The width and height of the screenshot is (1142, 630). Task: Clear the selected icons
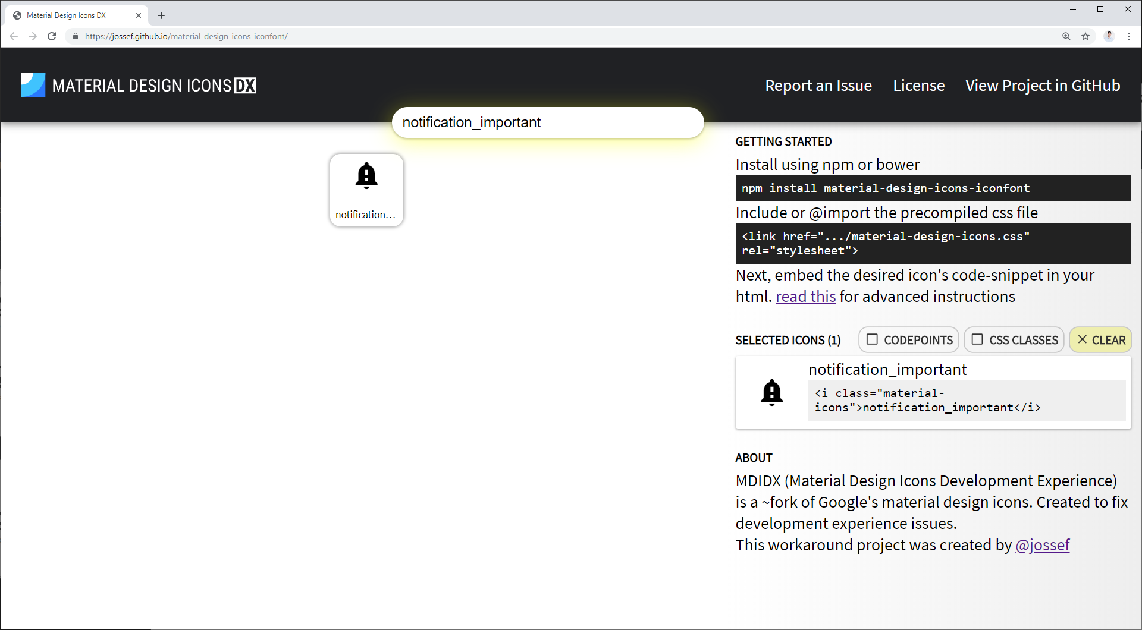[1101, 340]
